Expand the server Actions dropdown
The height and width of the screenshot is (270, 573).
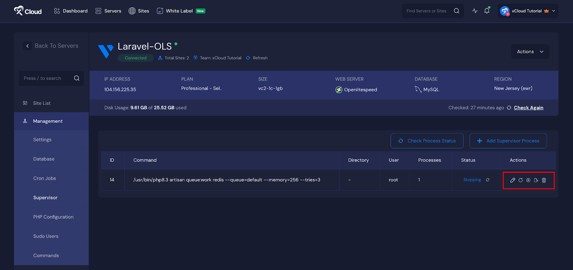coord(530,52)
